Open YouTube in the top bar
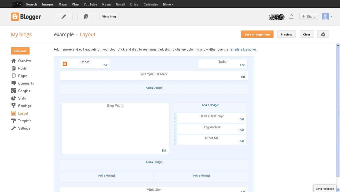This screenshot has height=192, width=340. pos(90,4)
